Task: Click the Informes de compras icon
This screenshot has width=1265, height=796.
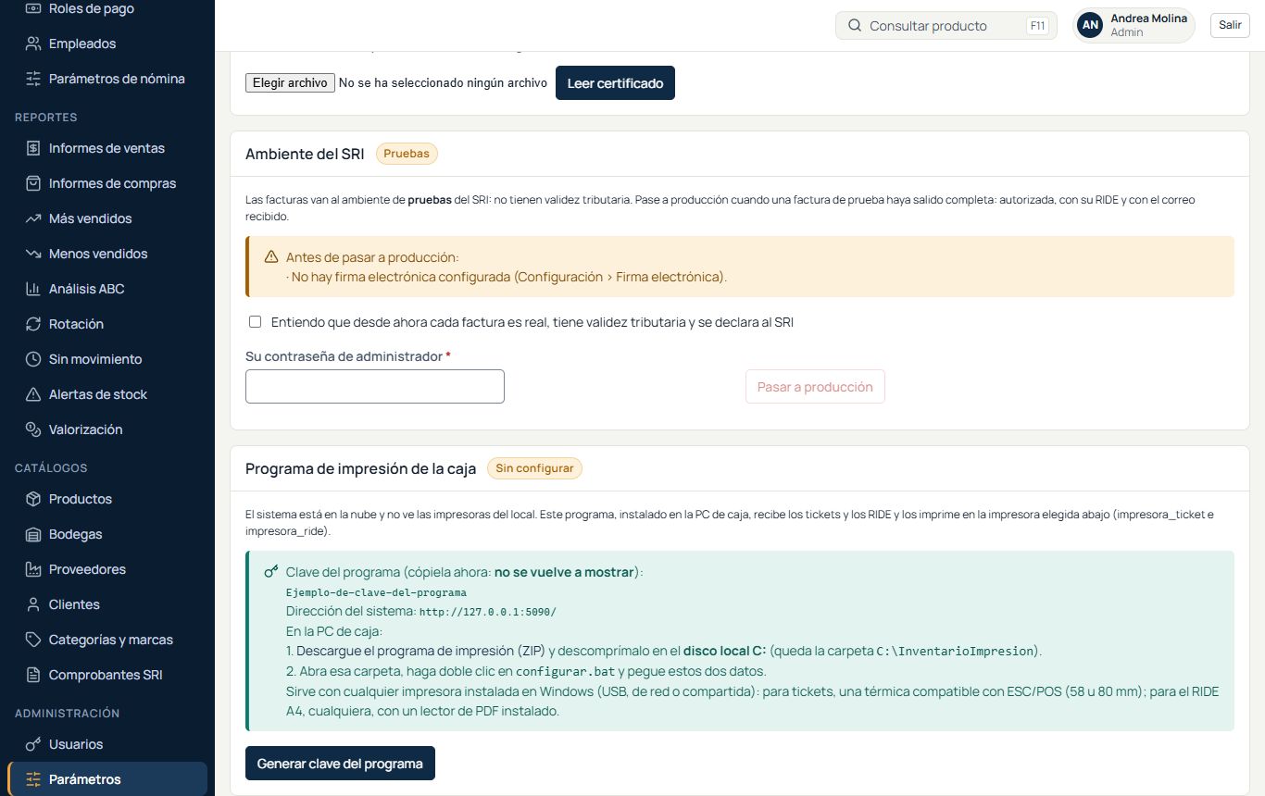Action: point(33,183)
